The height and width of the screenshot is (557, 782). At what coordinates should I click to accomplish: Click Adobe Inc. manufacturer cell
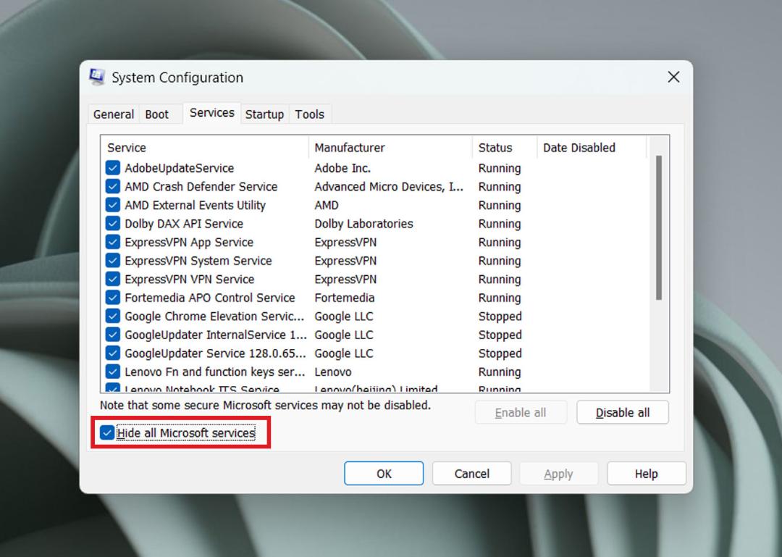(x=342, y=168)
